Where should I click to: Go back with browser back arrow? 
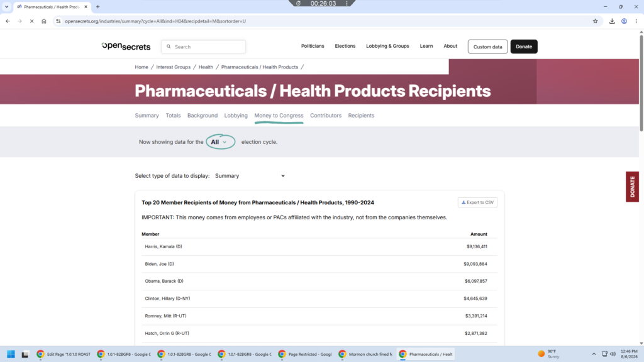coord(8,21)
